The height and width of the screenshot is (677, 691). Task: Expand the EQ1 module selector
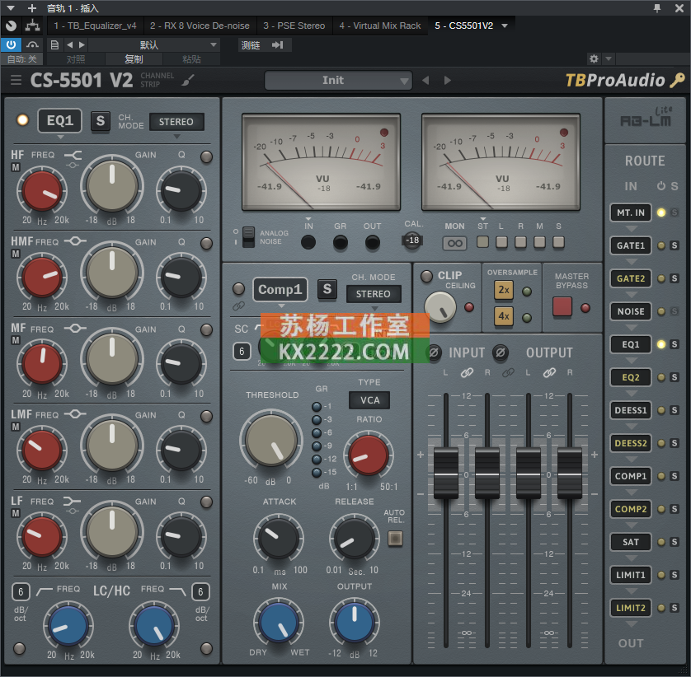tap(60, 120)
